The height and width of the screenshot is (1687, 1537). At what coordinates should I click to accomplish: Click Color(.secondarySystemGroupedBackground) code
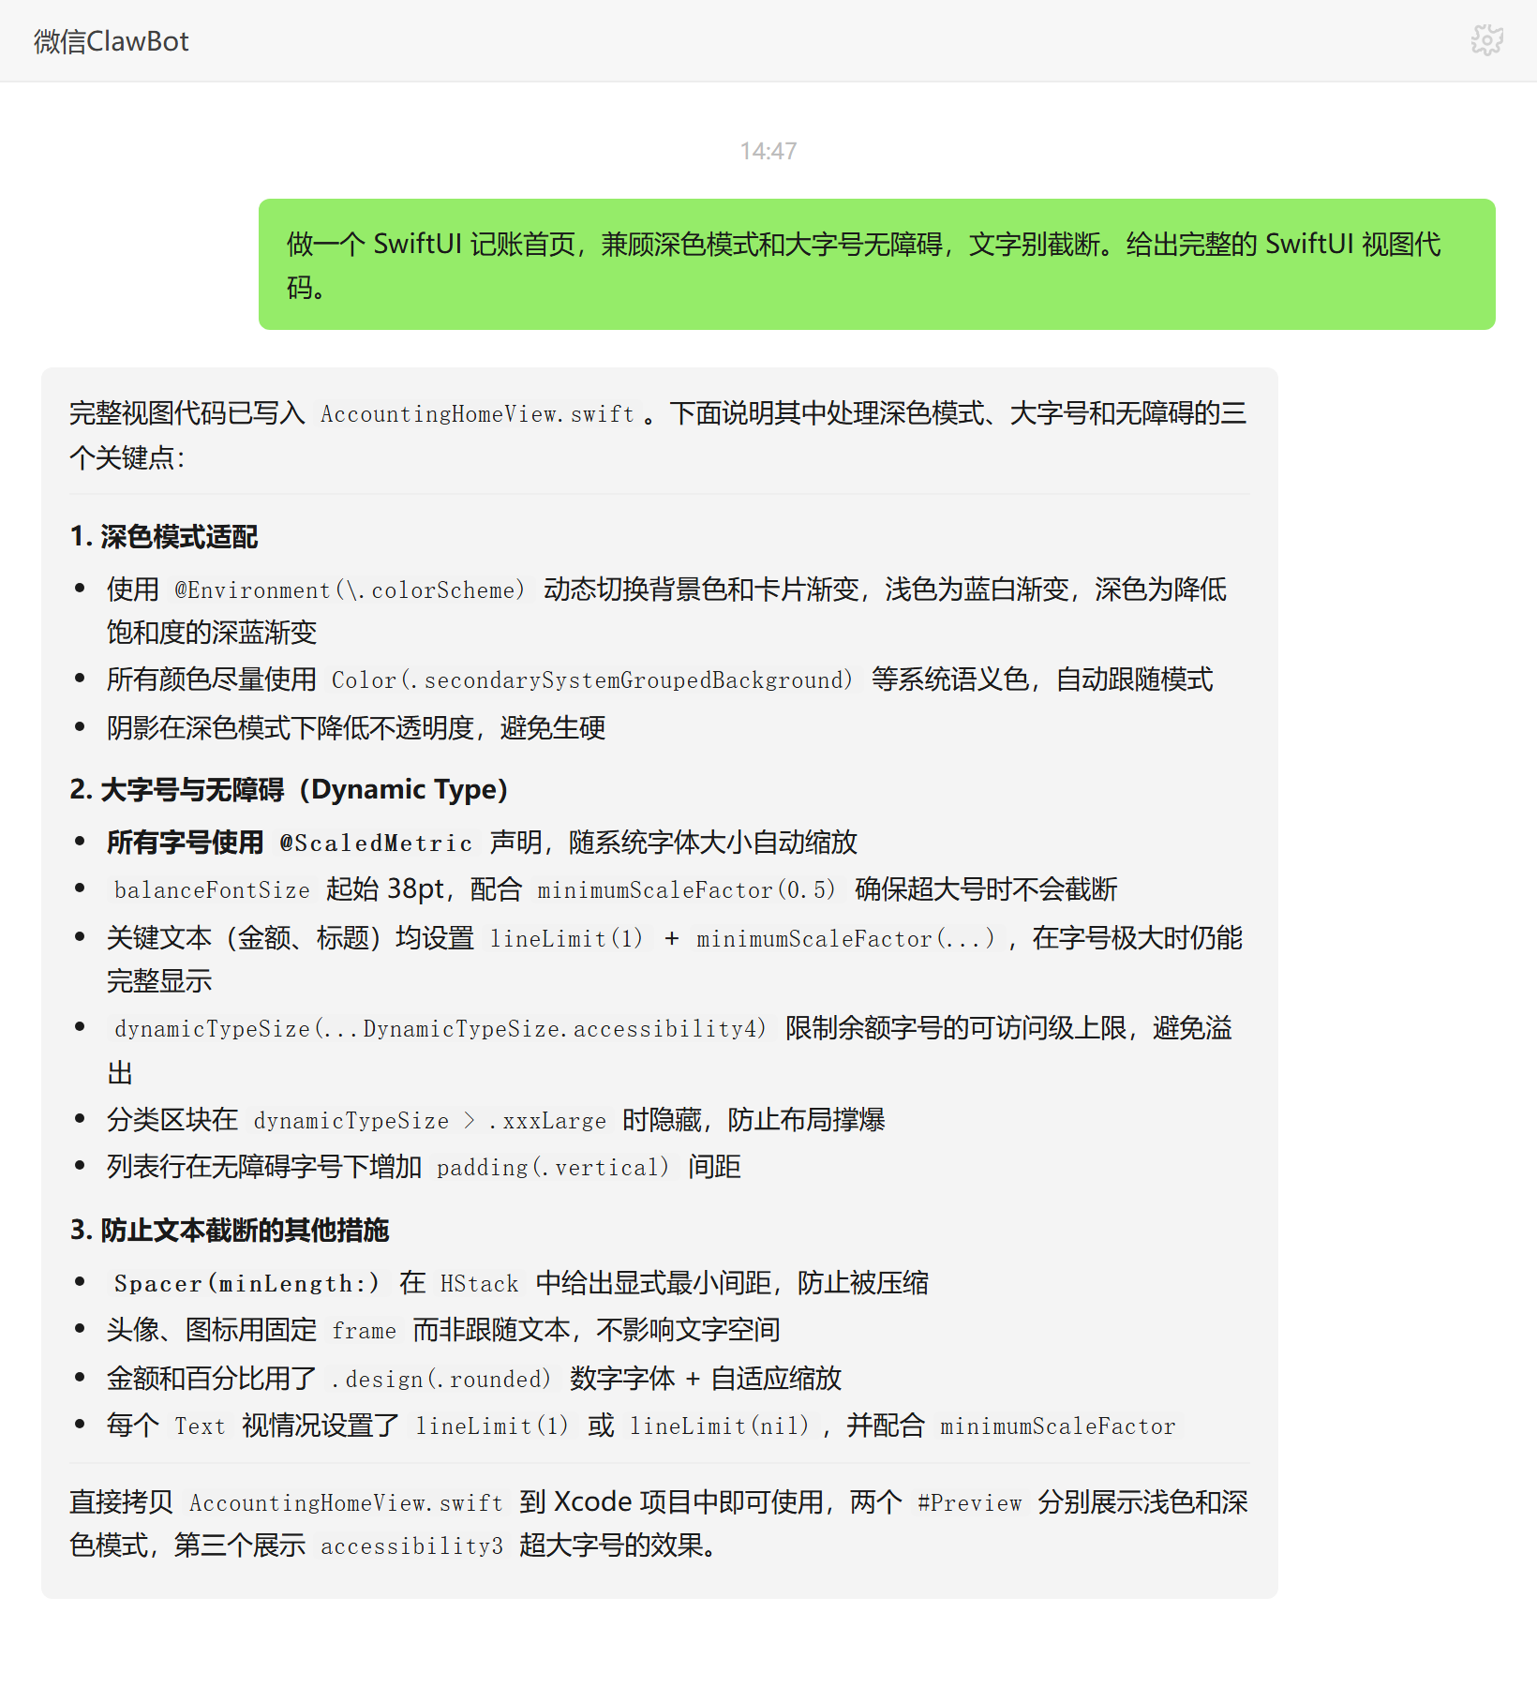click(x=593, y=680)
